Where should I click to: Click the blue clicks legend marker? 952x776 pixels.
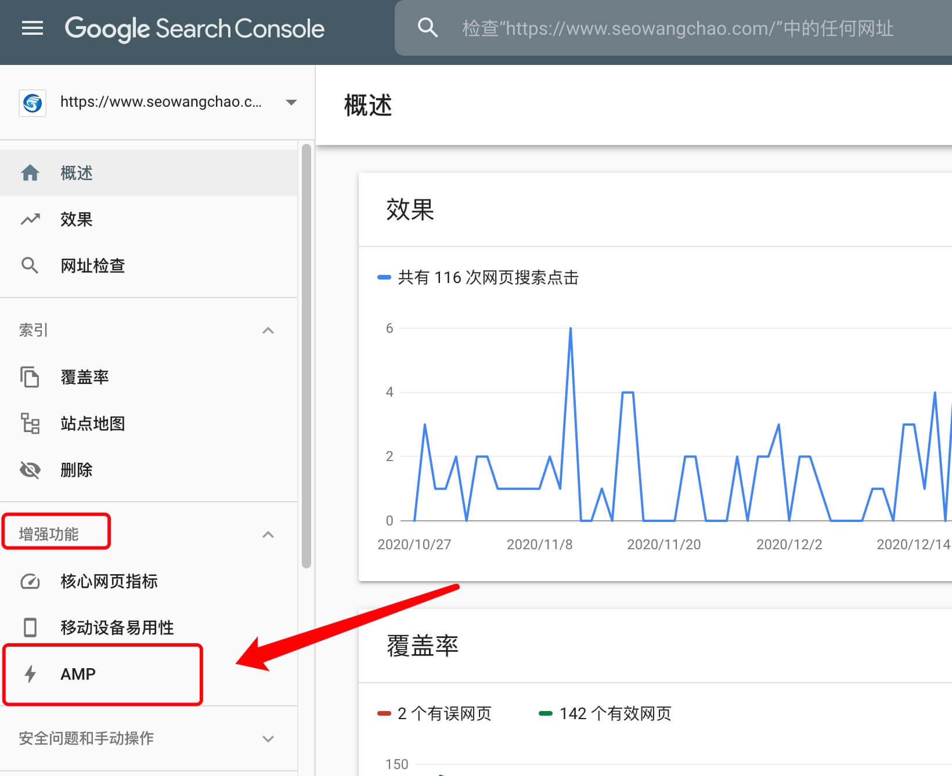pyautogui.click(x=384, y=278)
